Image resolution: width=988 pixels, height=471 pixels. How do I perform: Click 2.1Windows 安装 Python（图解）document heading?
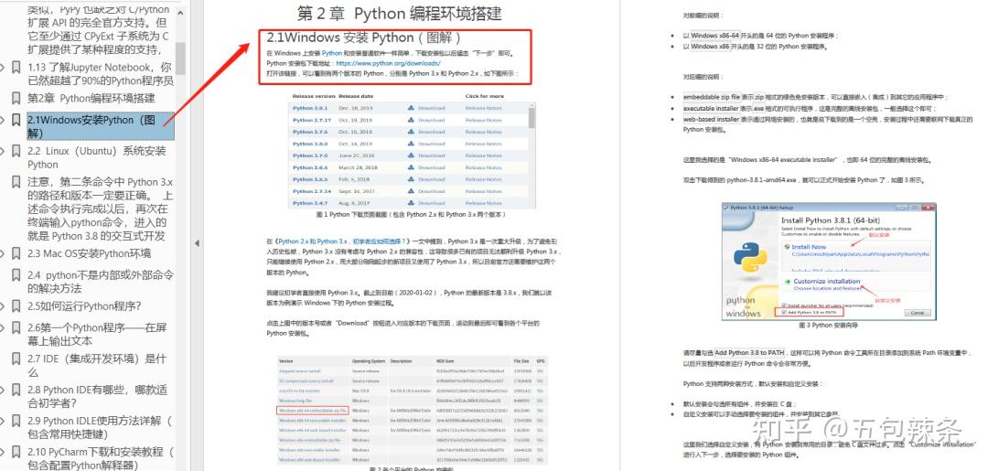pyautogui.click(x=365, y=37)
